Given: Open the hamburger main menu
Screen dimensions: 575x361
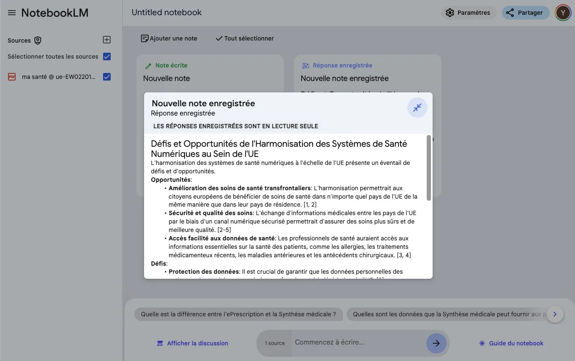Looking at the screenshot, I should tap(12, 13).
